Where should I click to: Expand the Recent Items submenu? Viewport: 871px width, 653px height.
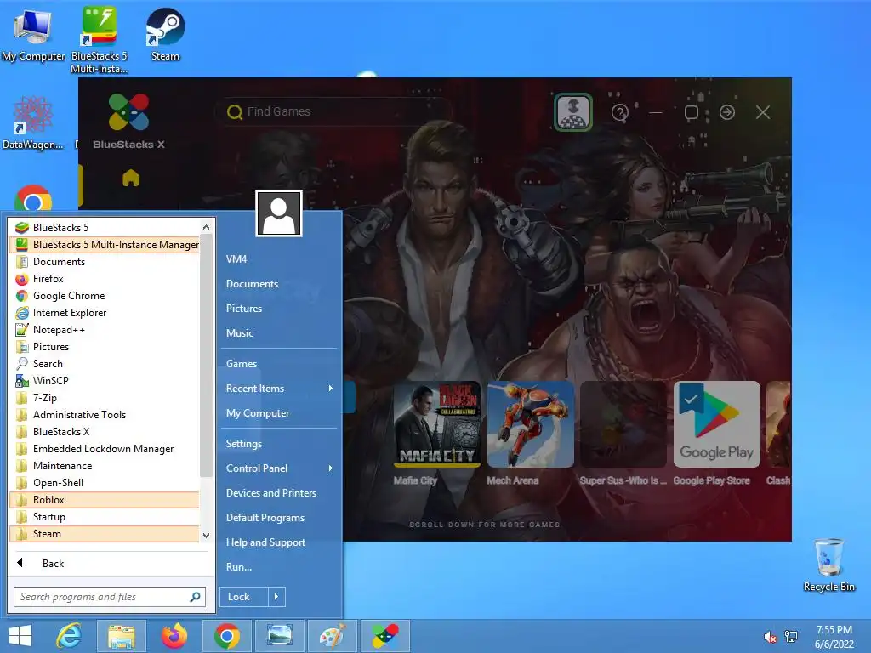279,389
